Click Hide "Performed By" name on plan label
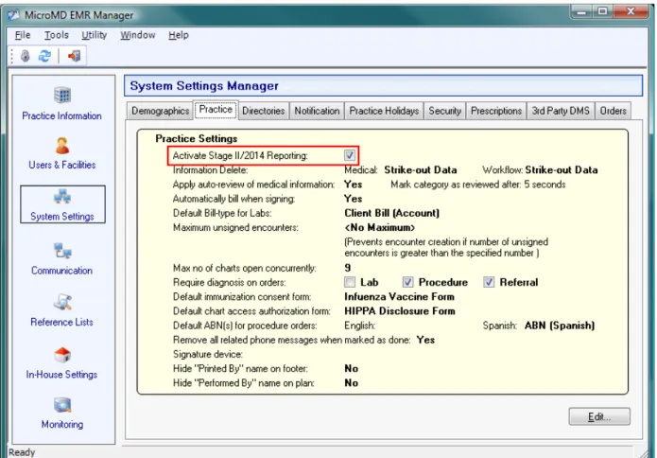 pos(244,383)
